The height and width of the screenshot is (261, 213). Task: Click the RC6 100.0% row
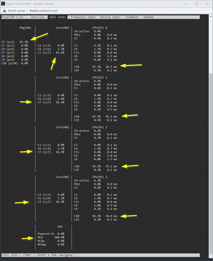point(51,237)
